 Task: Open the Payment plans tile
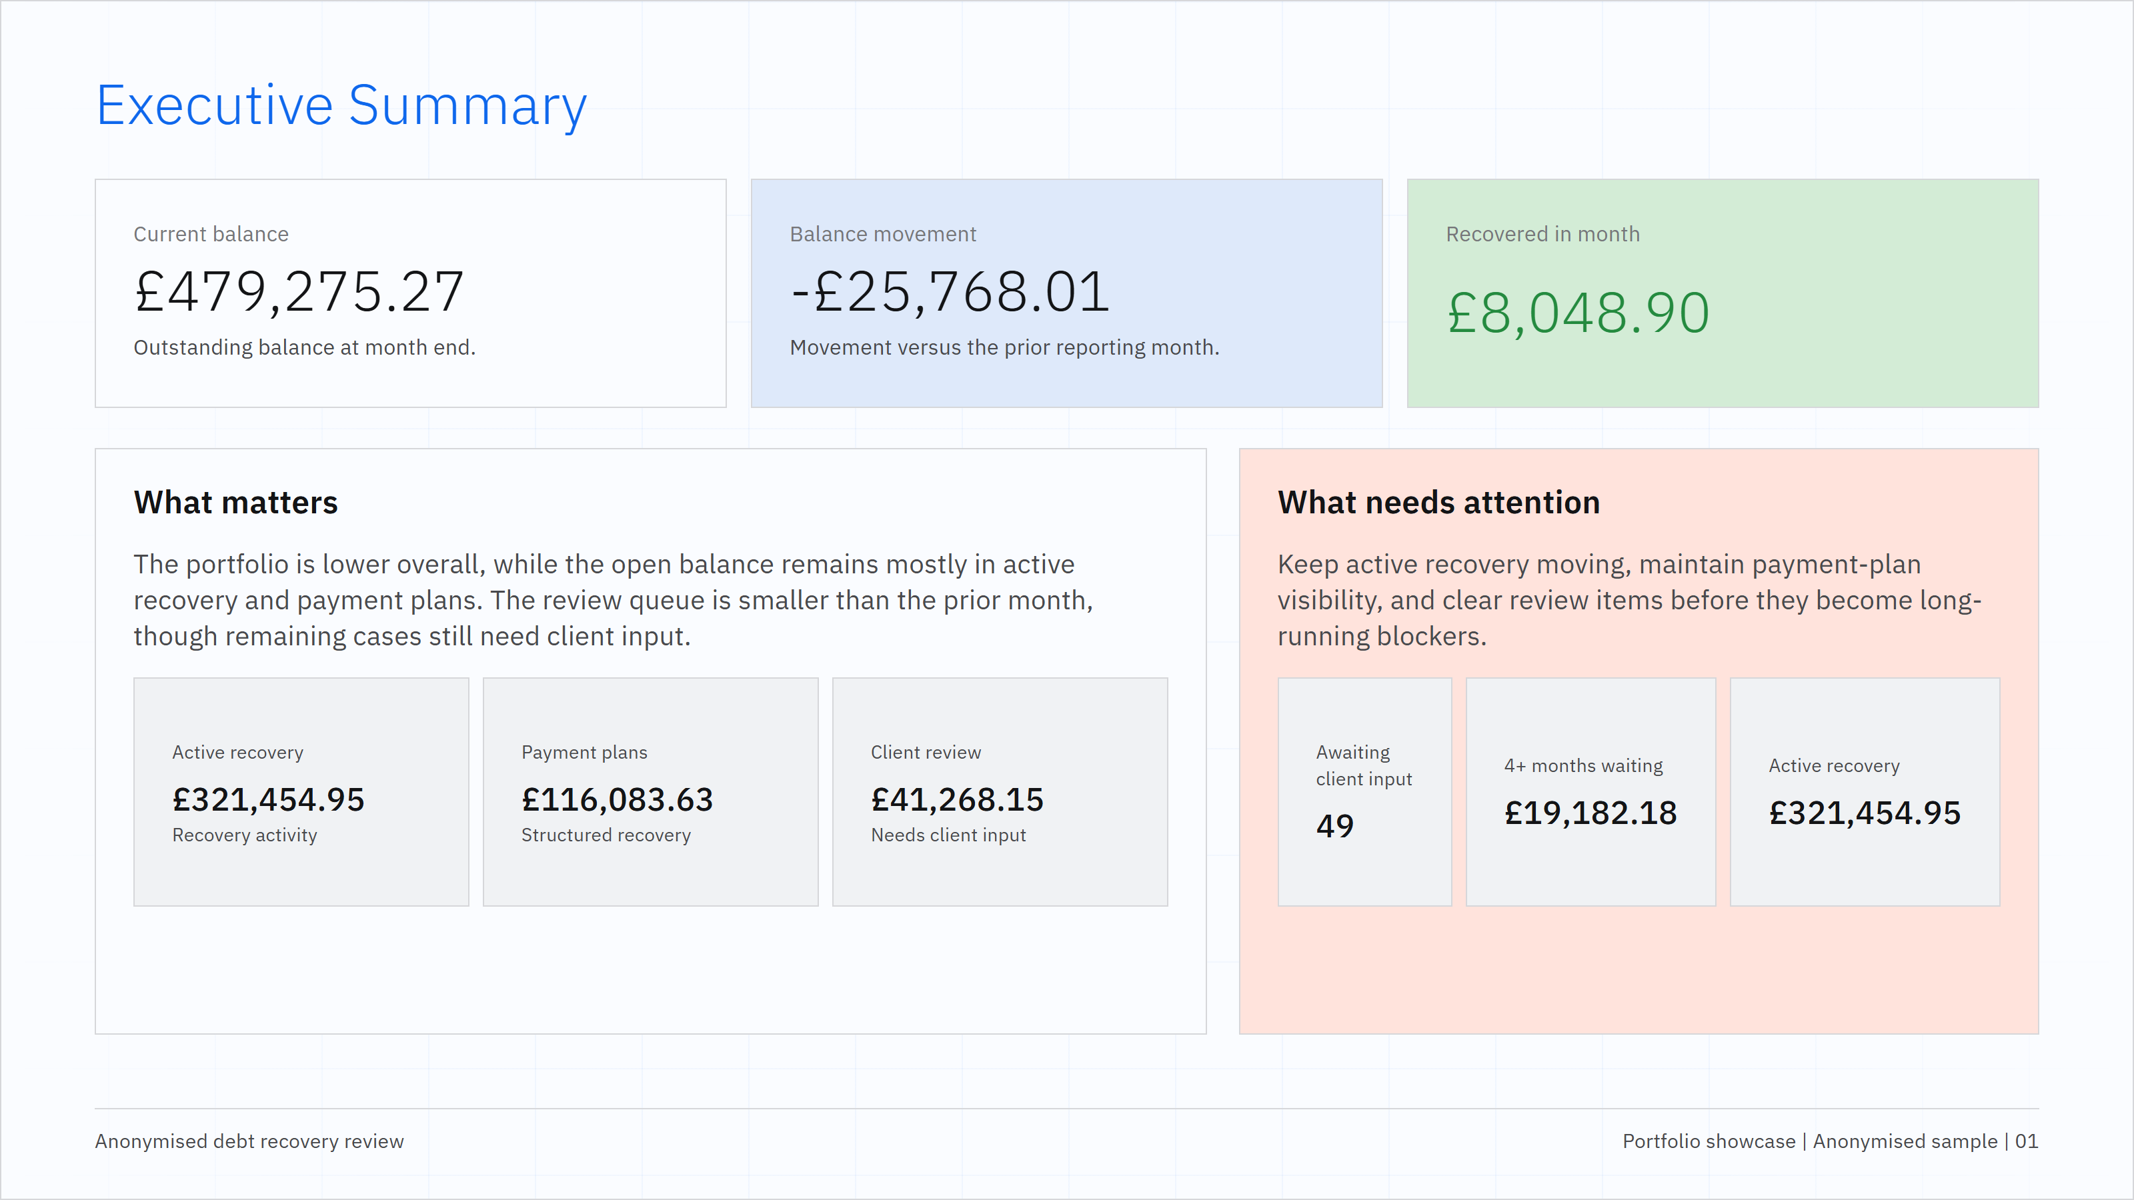click(650, 792)
